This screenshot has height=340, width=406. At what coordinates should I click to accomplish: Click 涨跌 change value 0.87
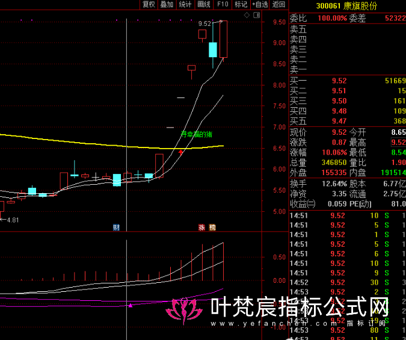(x=339, y=143)
